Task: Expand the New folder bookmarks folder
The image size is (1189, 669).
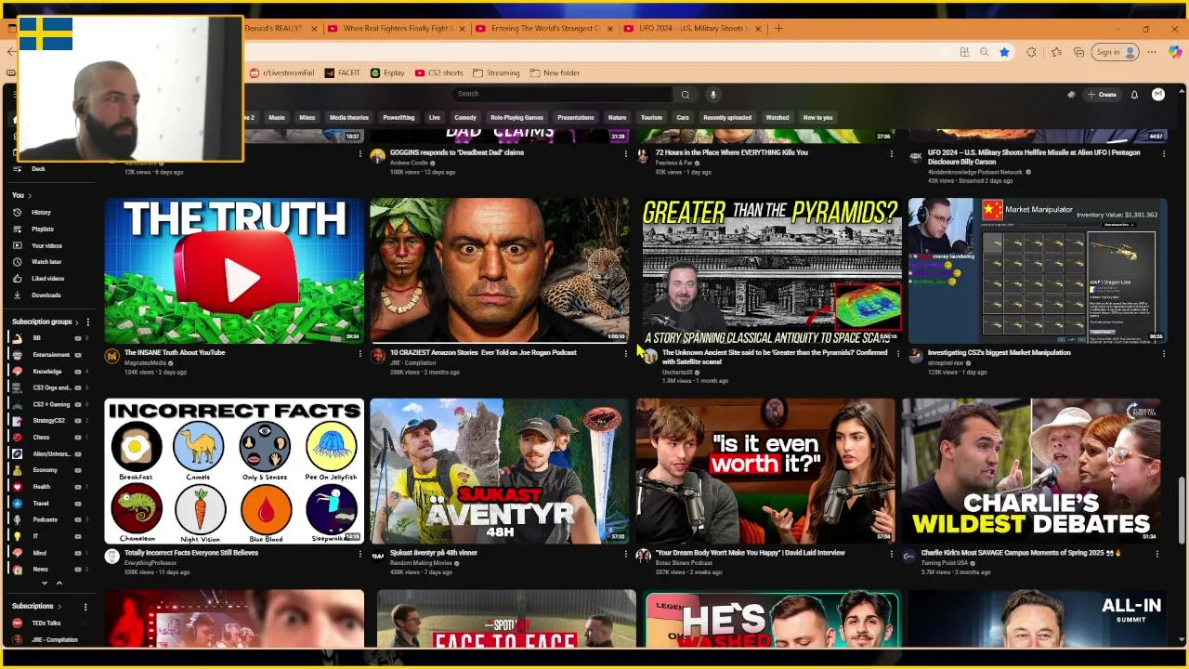Action: pyautogui.click(x=555, y=72)
